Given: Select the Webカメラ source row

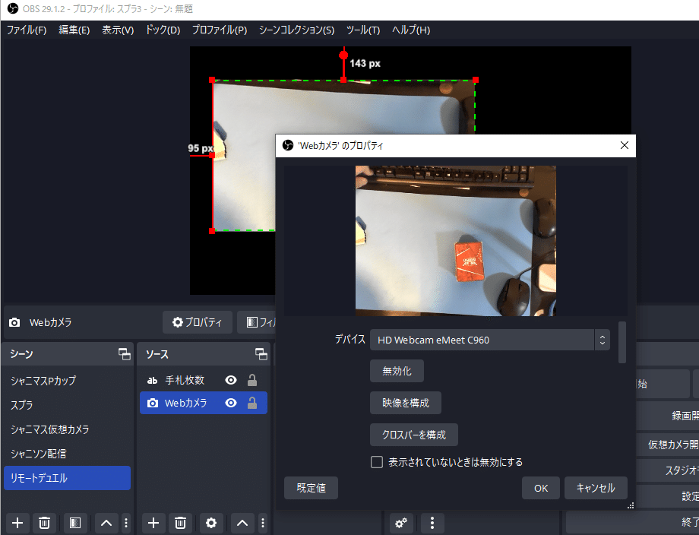Looking at the screenshot, I should (x=204, y=403).
